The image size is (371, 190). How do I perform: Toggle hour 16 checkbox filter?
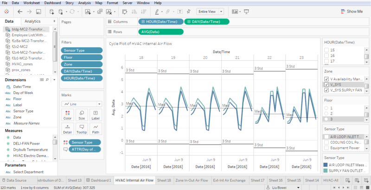point(326,56)
